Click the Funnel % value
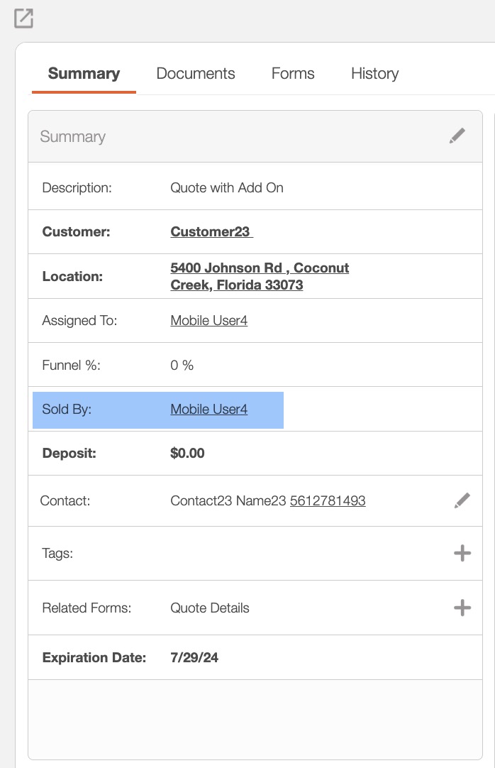The height and width of the screenshot is (768, 495). 182,366
